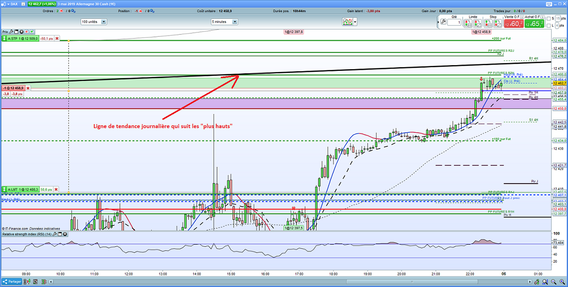This screenshot has height=287, width=568.
Task: Click the DAX instrument info icon
Action: (x=23, y=4)
